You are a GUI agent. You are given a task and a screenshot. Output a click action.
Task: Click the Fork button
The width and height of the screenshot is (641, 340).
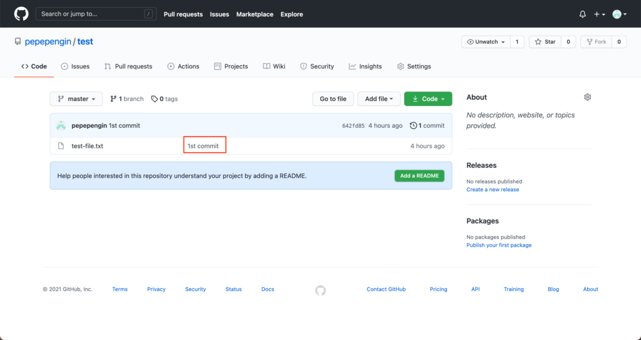(596, 42)
